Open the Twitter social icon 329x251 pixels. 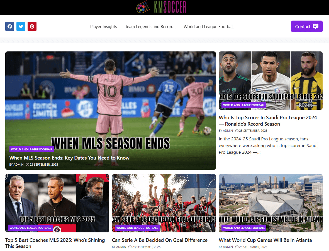21,26
